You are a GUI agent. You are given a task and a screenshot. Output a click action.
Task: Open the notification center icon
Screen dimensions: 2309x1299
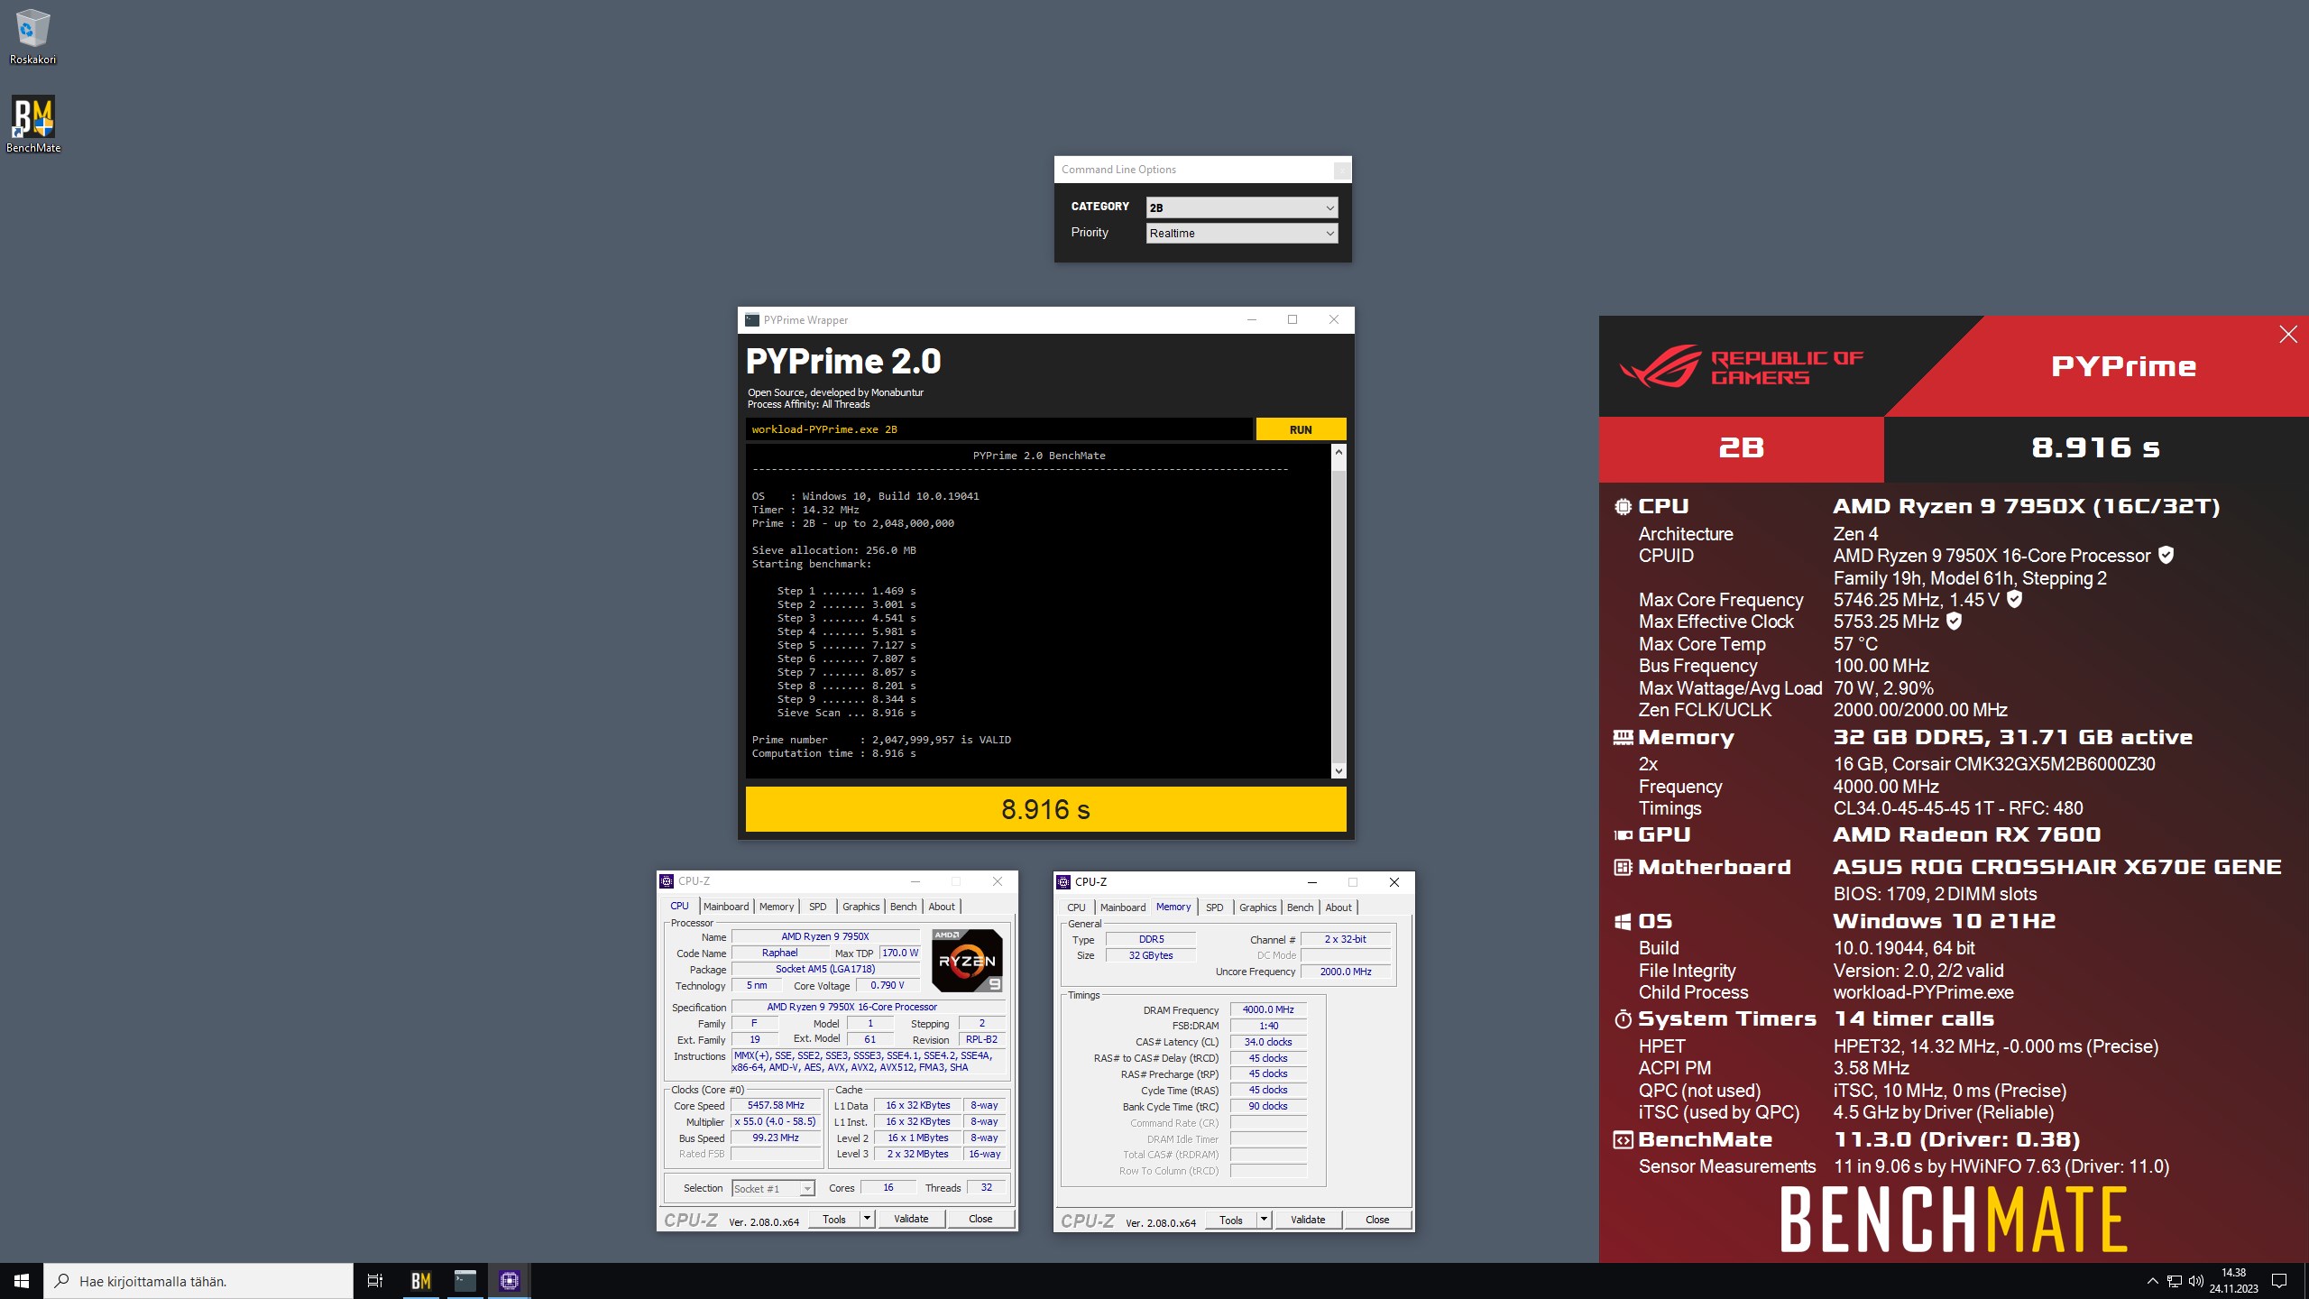tap(2279, 1281)
